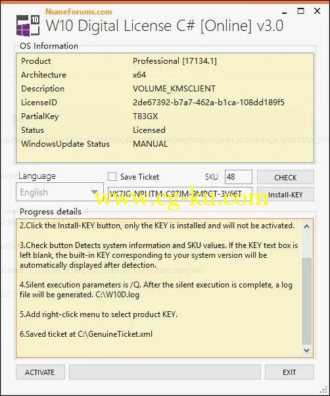Click the line starting '2.Click the Install-KEY button'
Viewport: 330px width, 396px height.
pyautogui.click(x=157, y=226)
